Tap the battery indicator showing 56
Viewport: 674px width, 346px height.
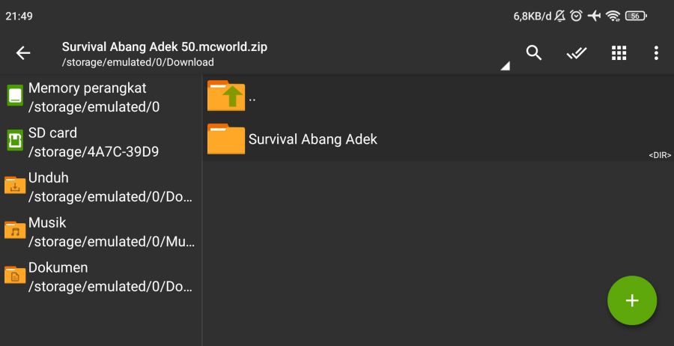(636, 16)
